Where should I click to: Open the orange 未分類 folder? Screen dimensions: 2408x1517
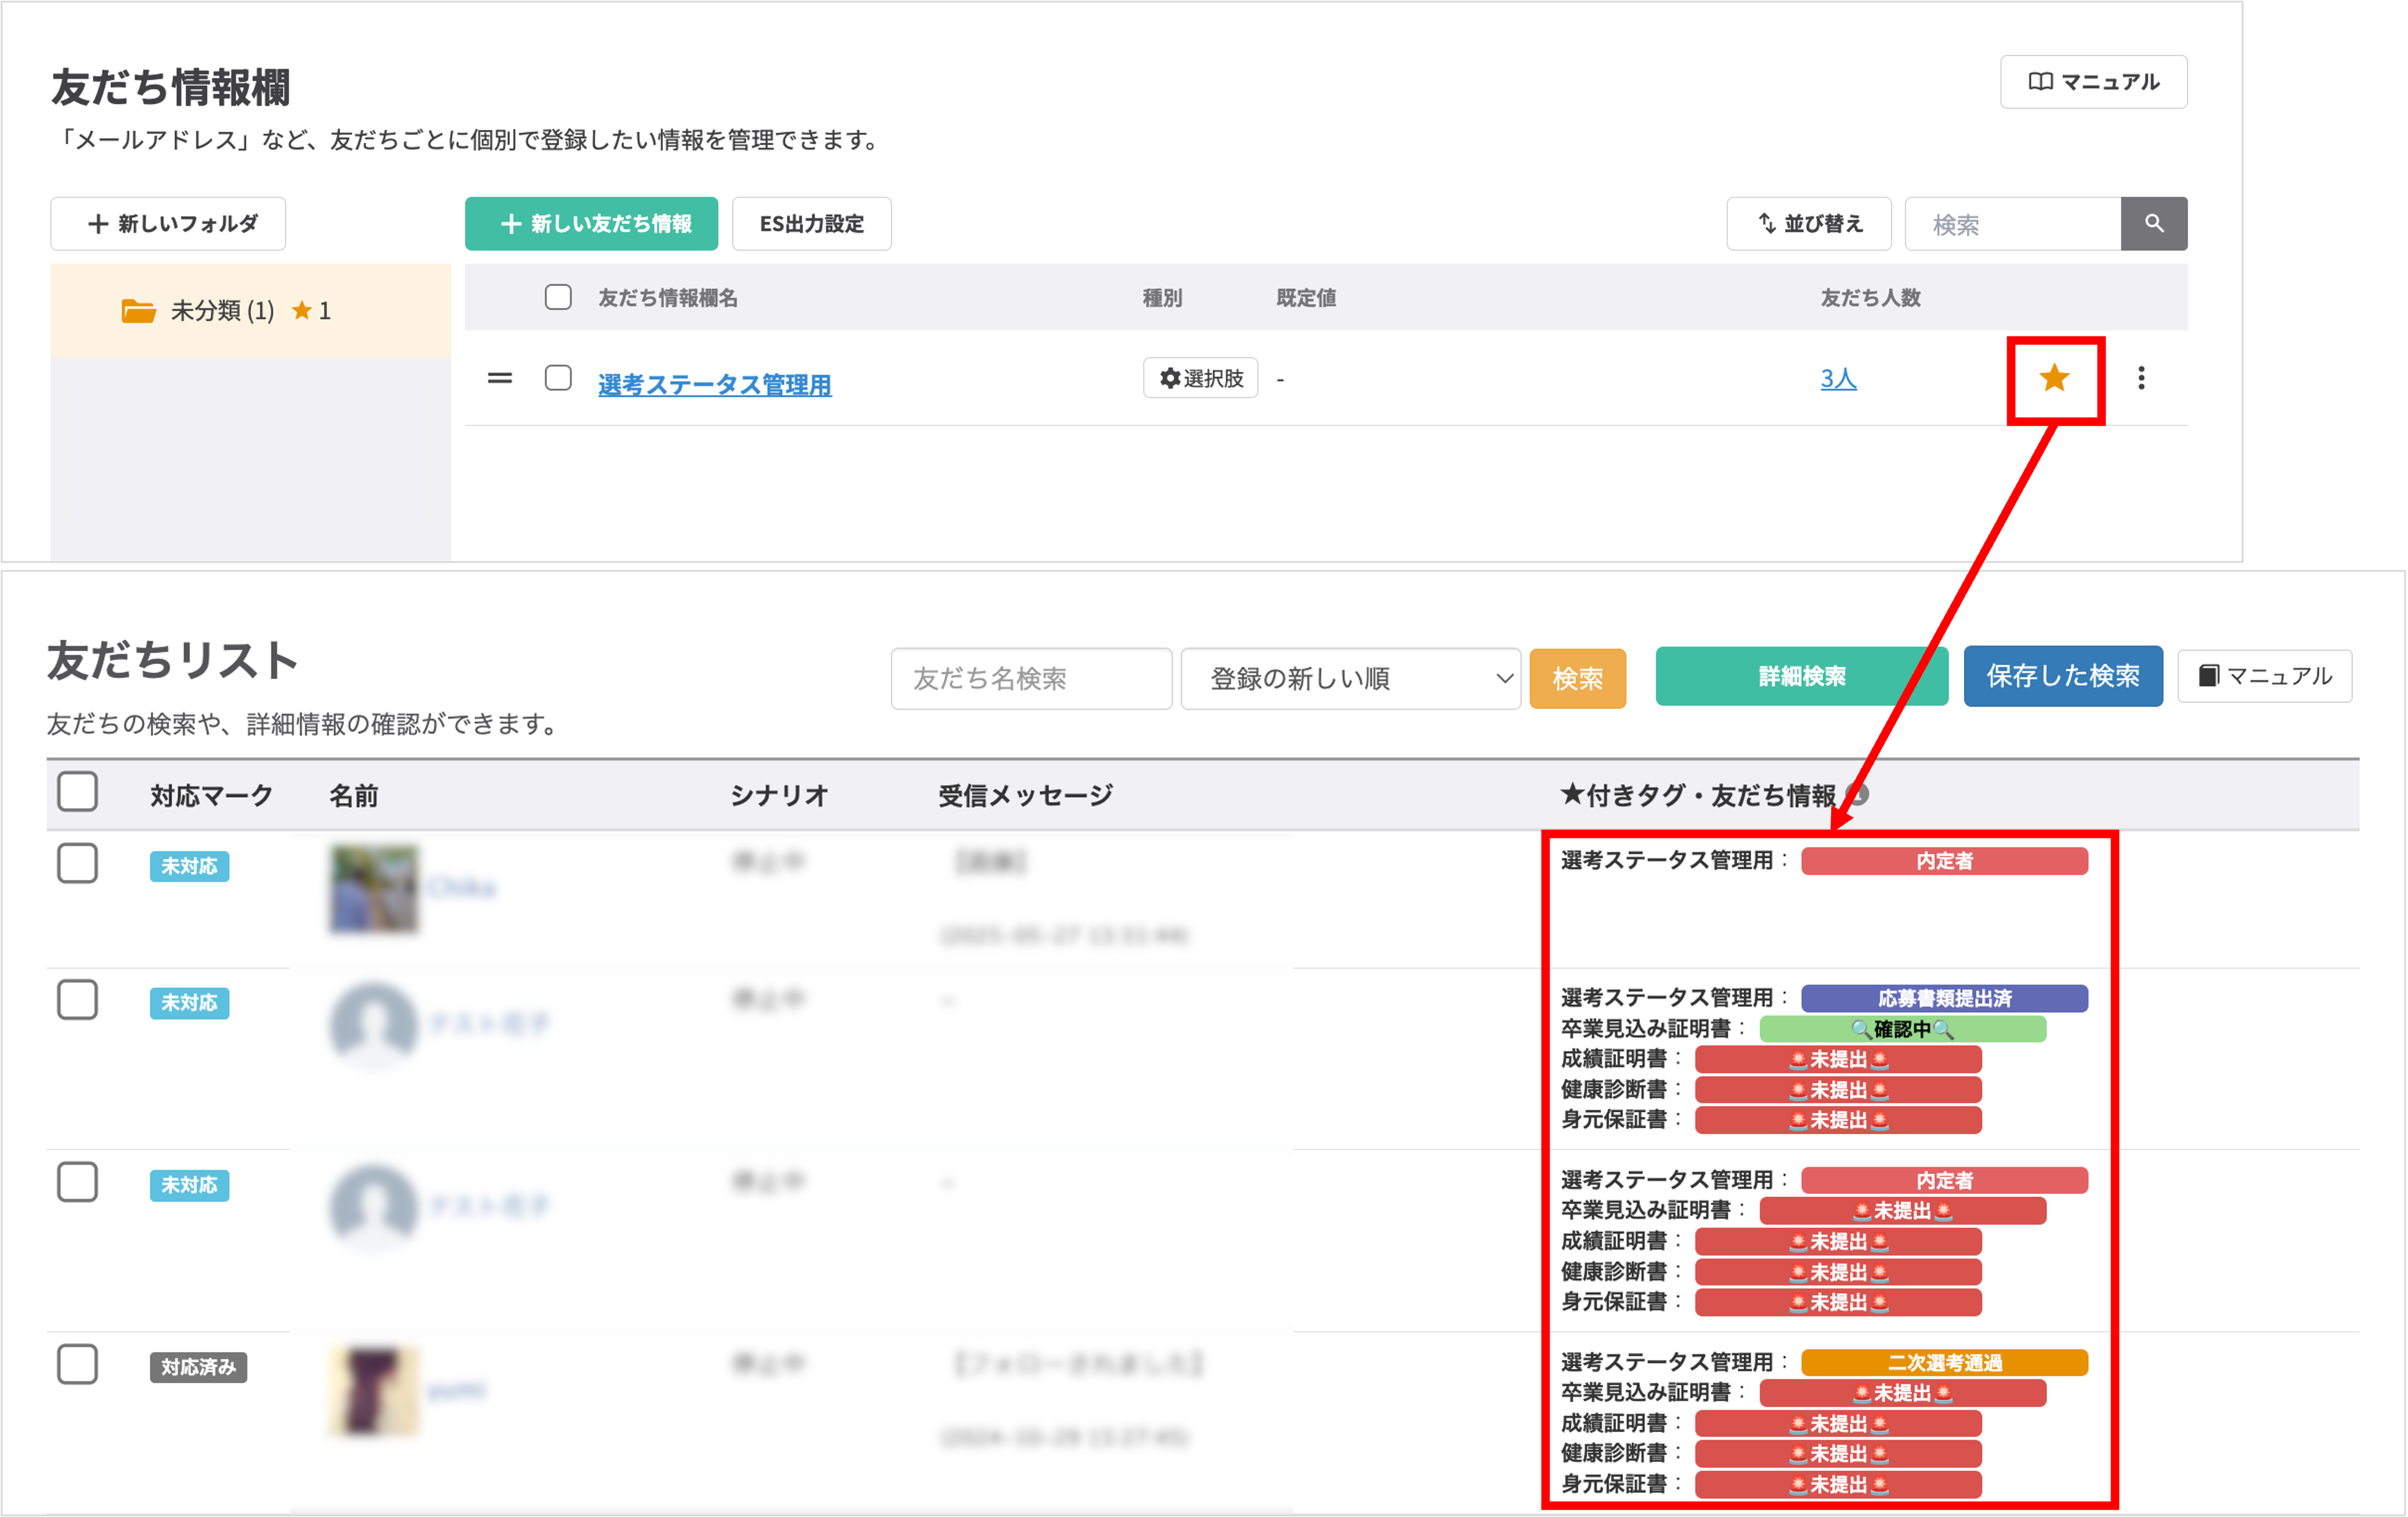[140, 311]
